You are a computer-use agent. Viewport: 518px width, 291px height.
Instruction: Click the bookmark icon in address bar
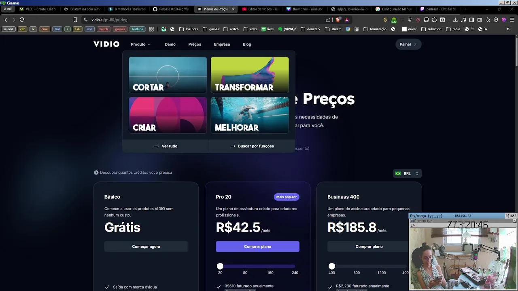click(x=75, y=20)
